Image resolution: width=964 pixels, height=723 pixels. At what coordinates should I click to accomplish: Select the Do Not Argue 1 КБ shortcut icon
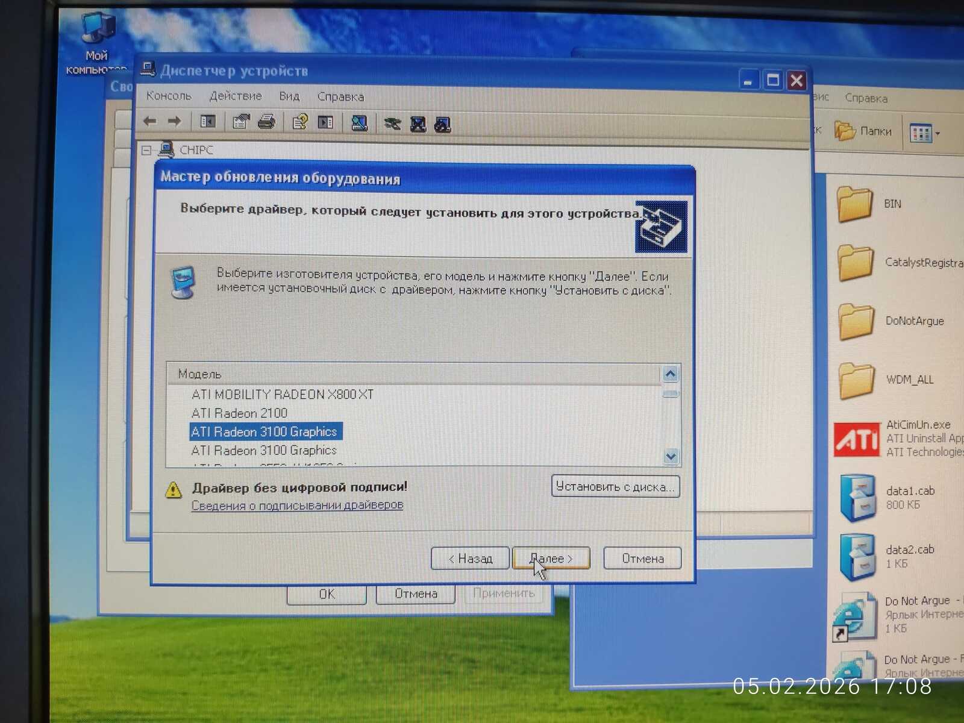pos(854,616)
